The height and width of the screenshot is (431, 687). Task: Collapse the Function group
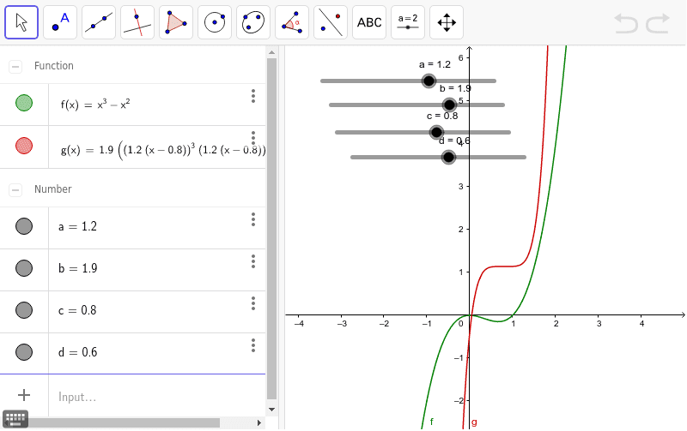point(15,66)
